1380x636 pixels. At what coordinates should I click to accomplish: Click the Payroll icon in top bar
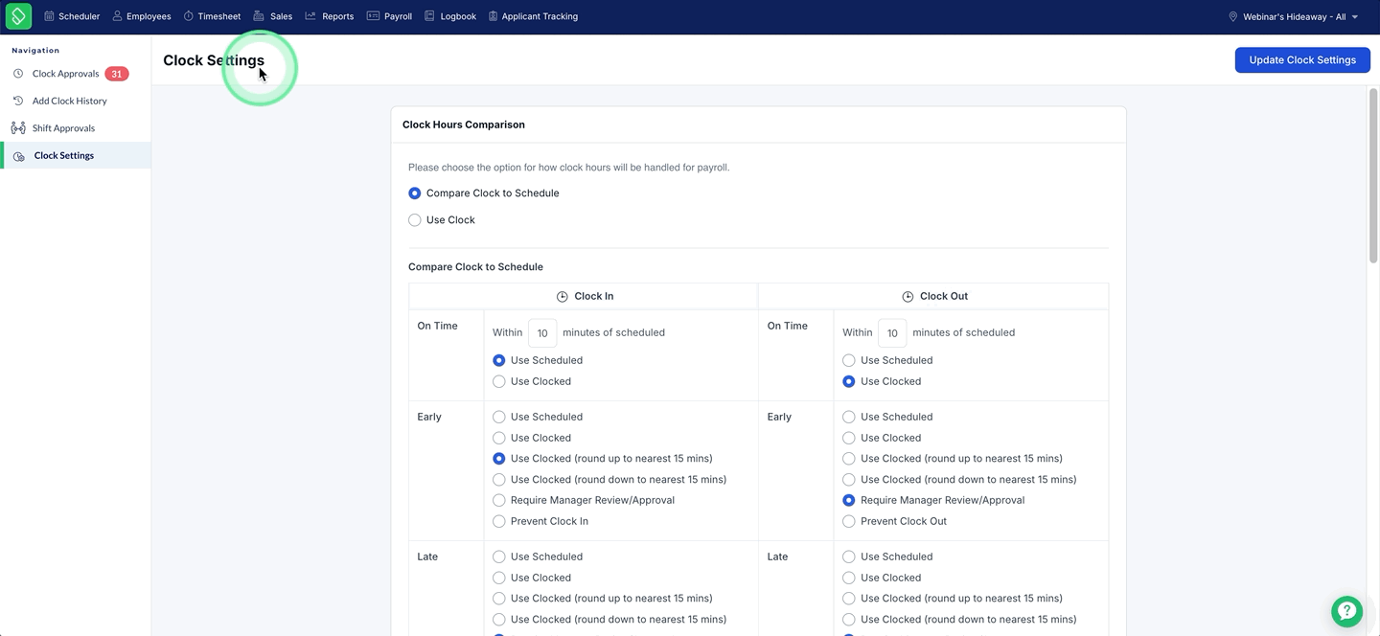coord(373,16)
